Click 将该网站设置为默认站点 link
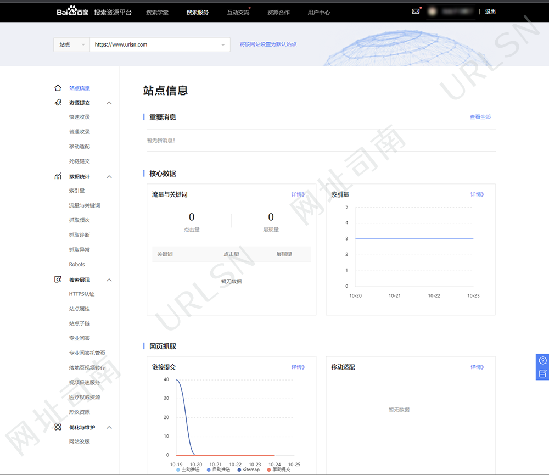The height and width of the screenshot is (475, 549). coord(268,44)
